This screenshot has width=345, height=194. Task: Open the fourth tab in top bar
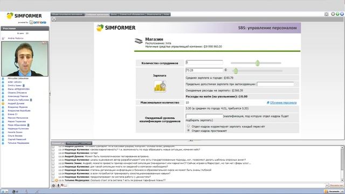pos(132,15)
